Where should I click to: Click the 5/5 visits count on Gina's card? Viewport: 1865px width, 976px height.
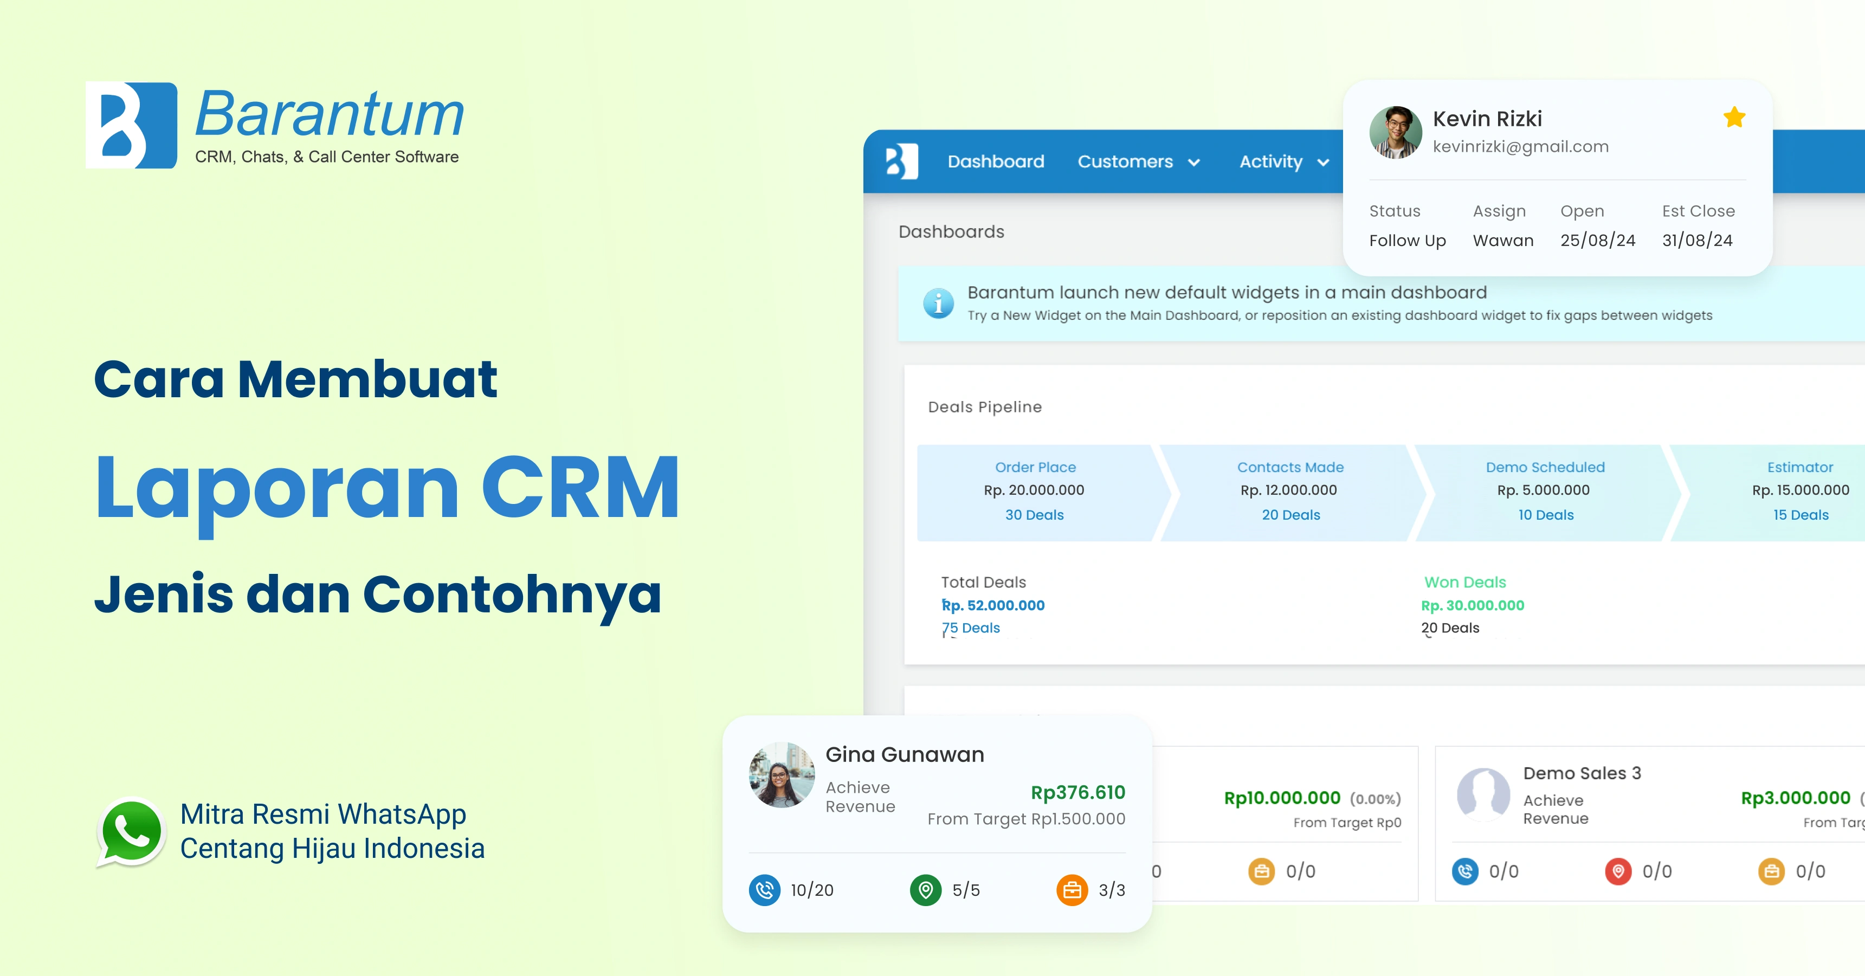(966, 890)
